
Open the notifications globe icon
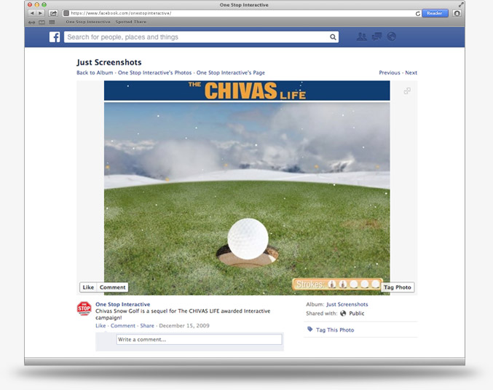tap(392, 37)
